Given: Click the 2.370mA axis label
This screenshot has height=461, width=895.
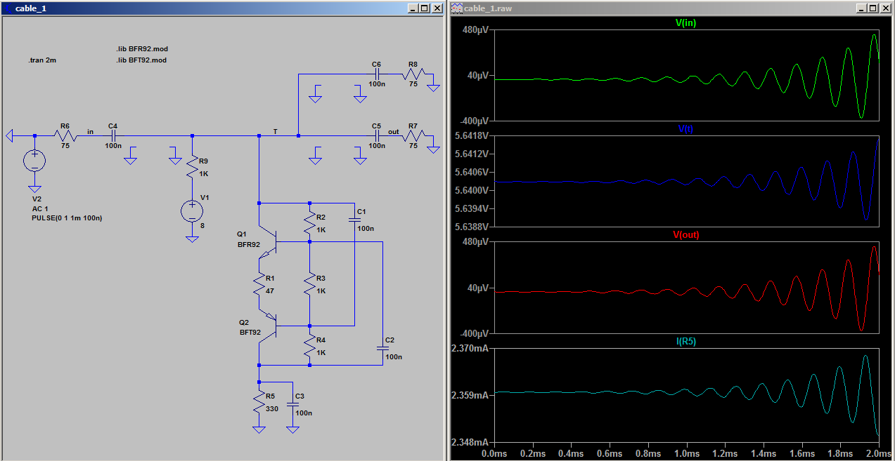Looking at the screenshot, I should tap(471, 348).
